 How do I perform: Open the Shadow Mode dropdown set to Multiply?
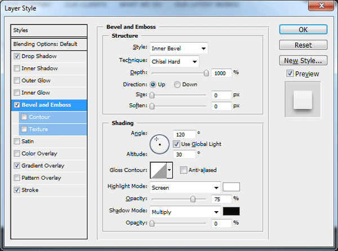click(x=185, y=212)
